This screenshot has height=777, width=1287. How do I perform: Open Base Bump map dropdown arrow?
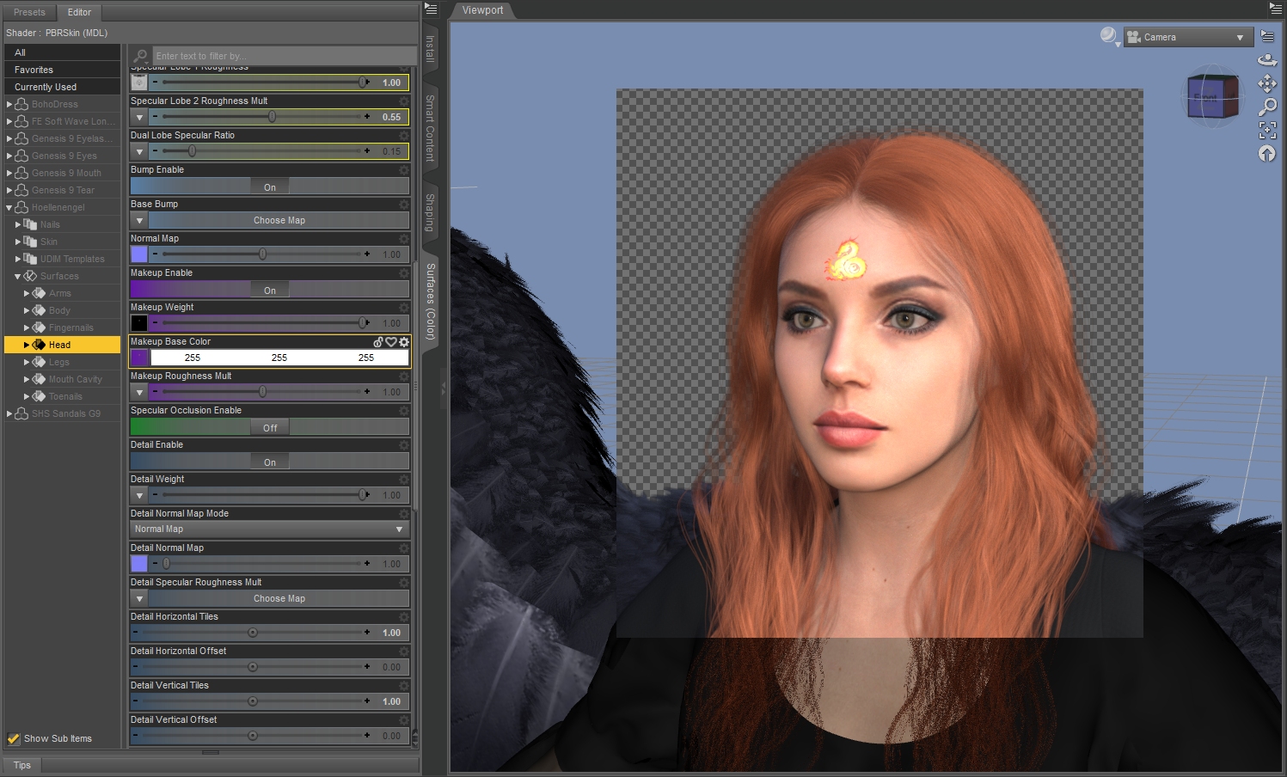[x=139, y=221]
